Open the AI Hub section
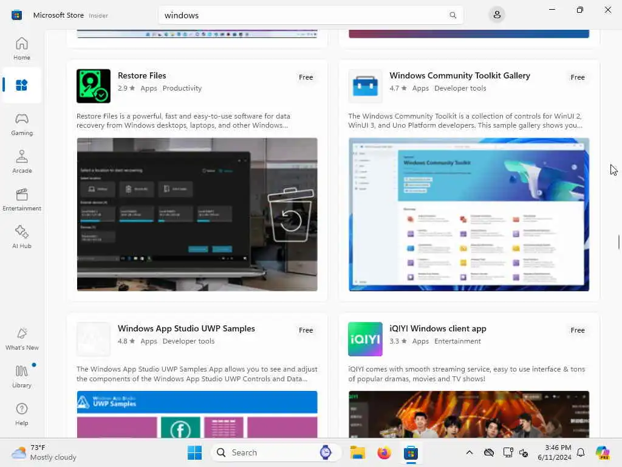The image size is (622, 467). tap(21, 238)
